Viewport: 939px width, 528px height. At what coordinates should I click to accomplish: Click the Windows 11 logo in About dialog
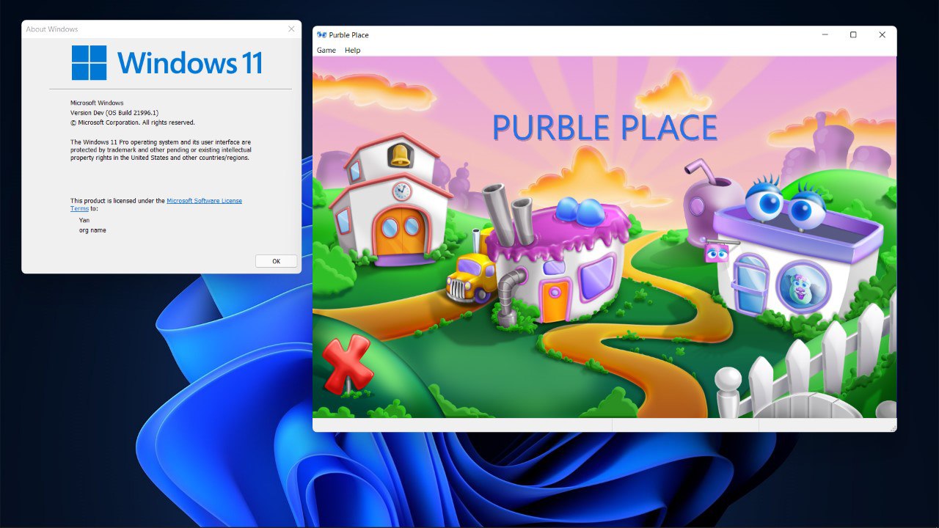[x=167, y=63]
